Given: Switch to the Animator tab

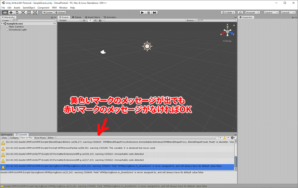Looking at the screenshot, I should (x=110, y=17).
